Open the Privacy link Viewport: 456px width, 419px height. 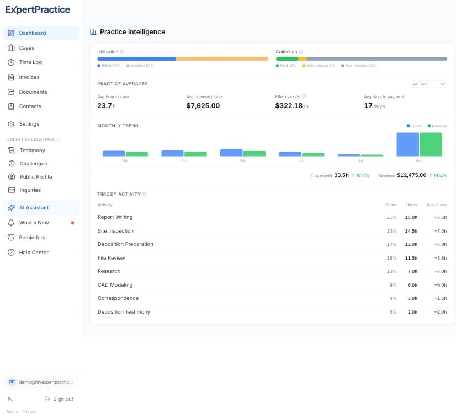pos(29,411)
